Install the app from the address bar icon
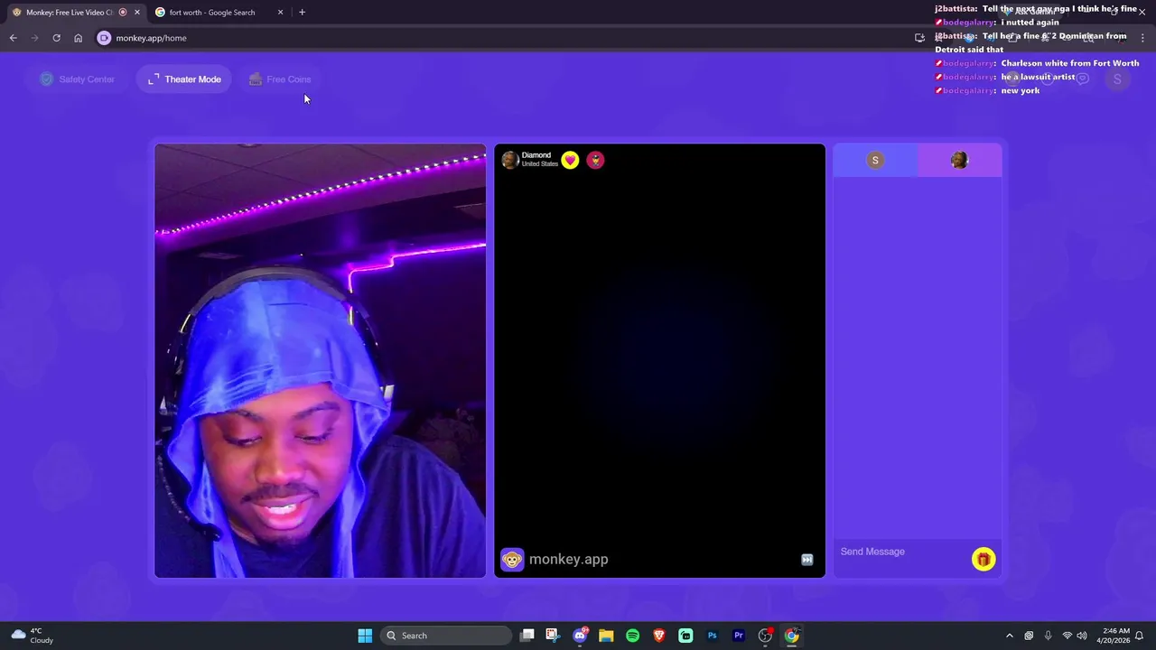1156x650 pixels. (919, 38)
